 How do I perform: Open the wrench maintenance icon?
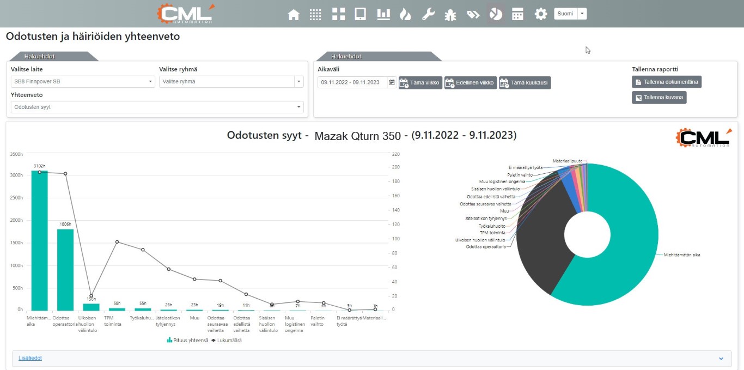[428, 15]
